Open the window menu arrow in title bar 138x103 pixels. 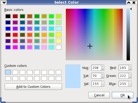click(x=4, y=3)
